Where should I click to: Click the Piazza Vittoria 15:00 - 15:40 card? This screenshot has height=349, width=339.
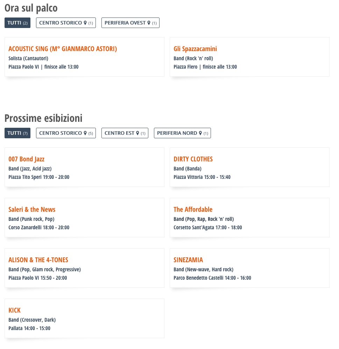(249, 167)
